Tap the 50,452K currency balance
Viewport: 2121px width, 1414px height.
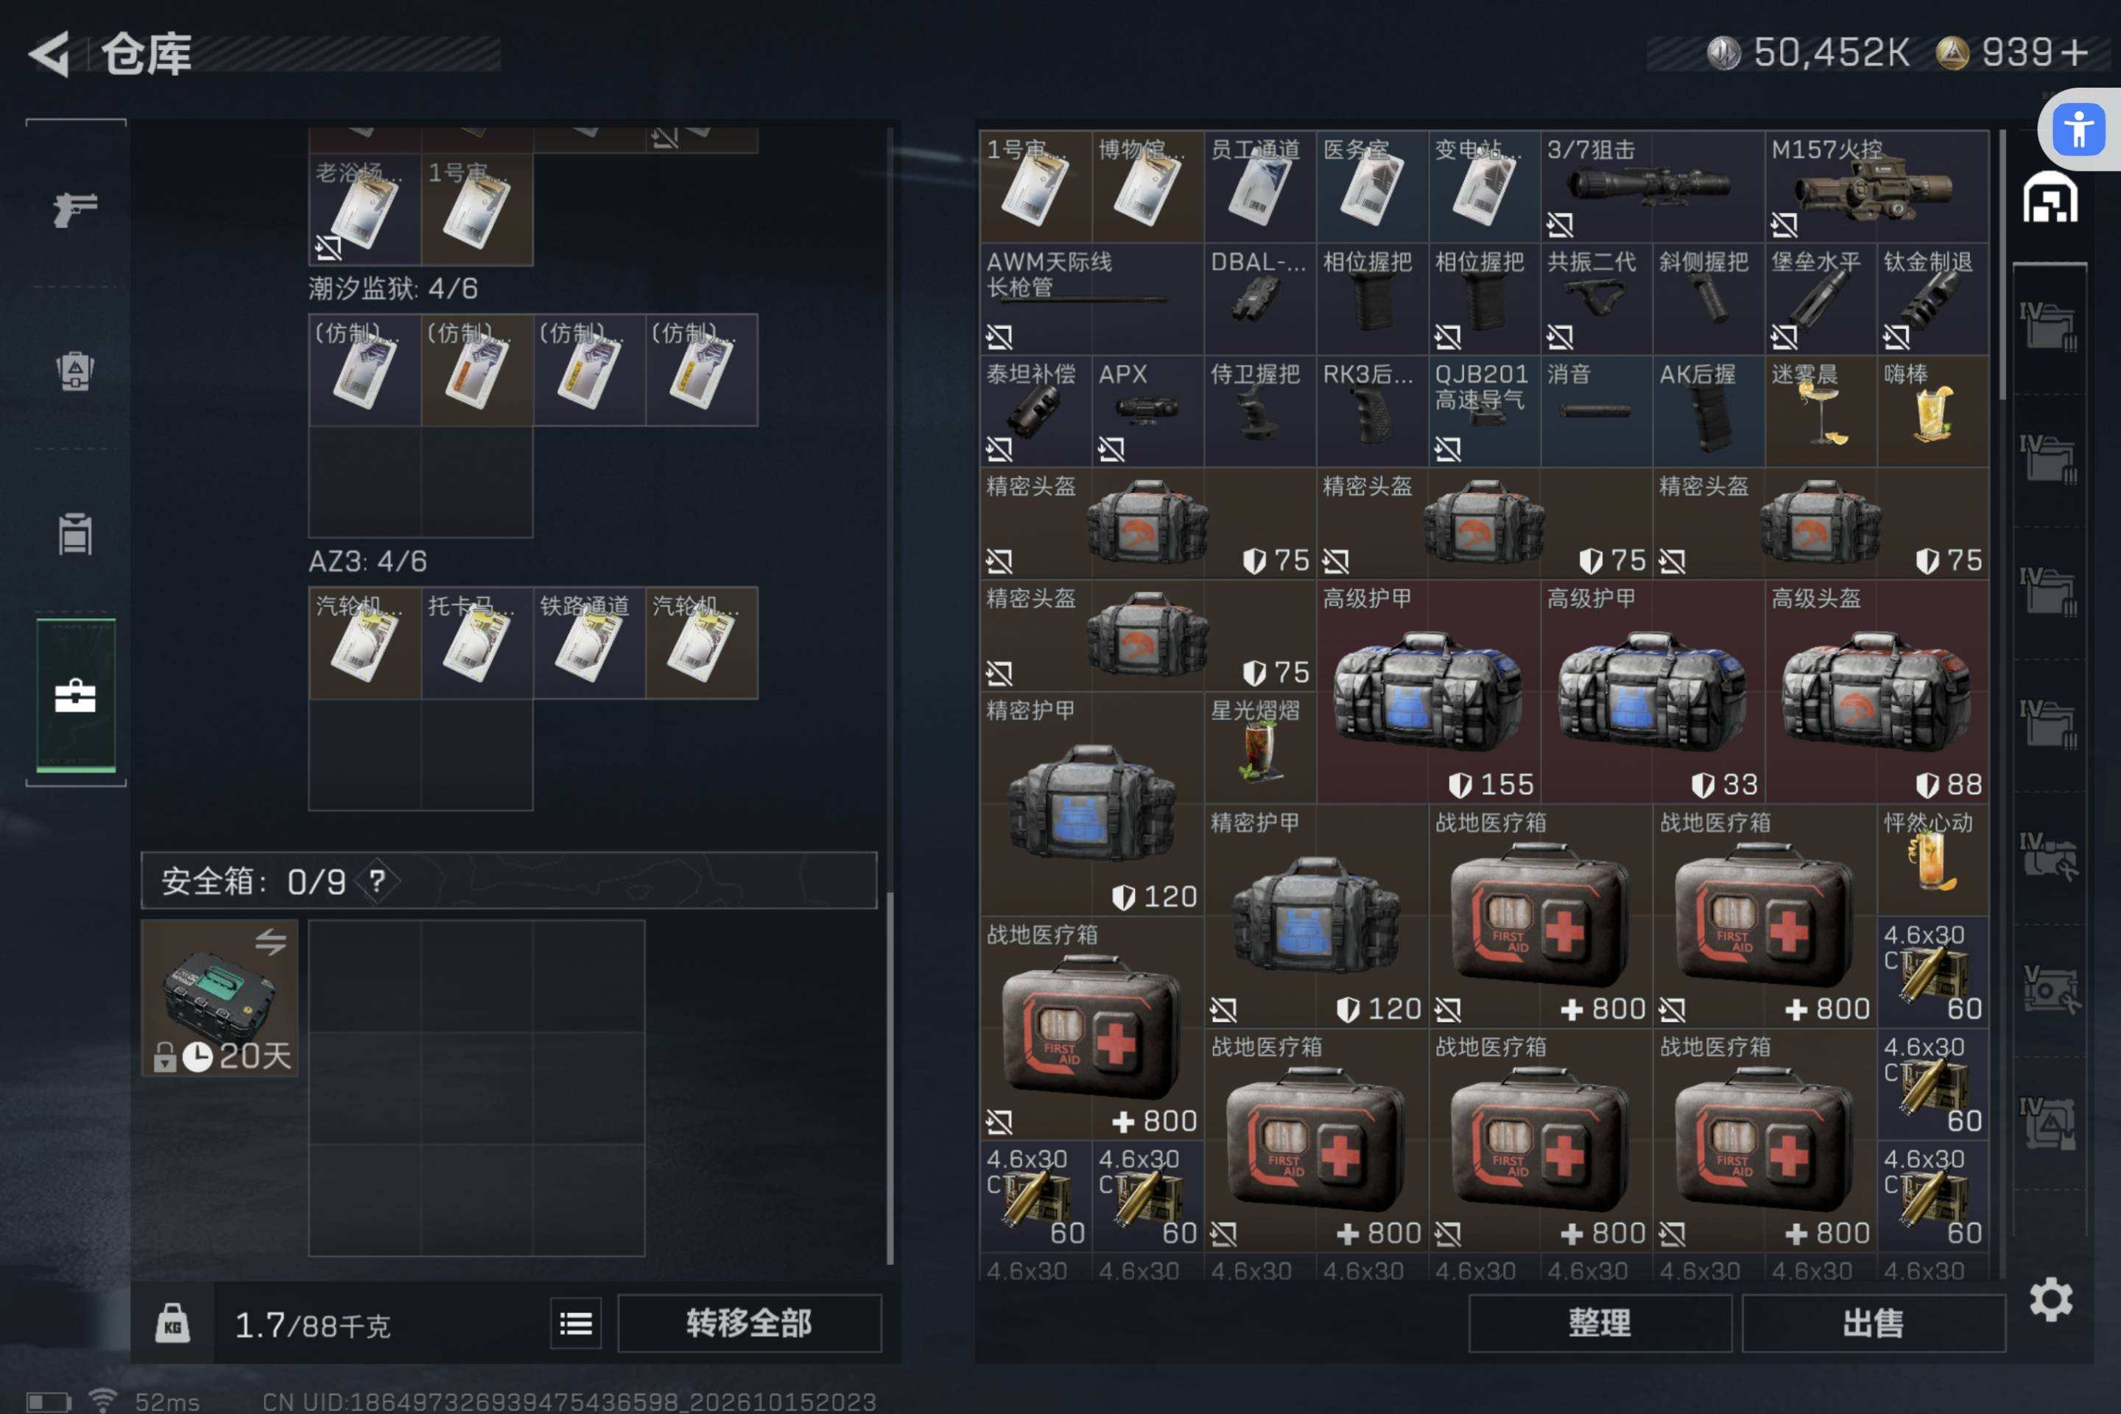tap(1808, 52)
